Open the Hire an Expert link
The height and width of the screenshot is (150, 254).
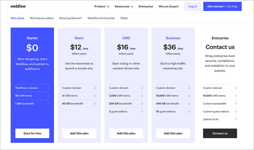(168, 6)
